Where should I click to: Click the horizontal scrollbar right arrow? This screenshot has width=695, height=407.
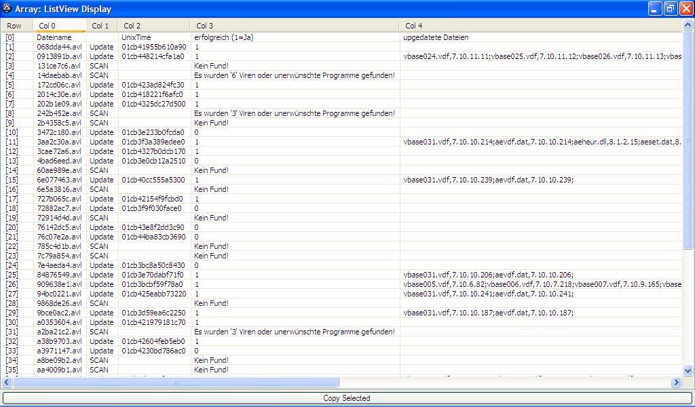click(x=676, y=383)
